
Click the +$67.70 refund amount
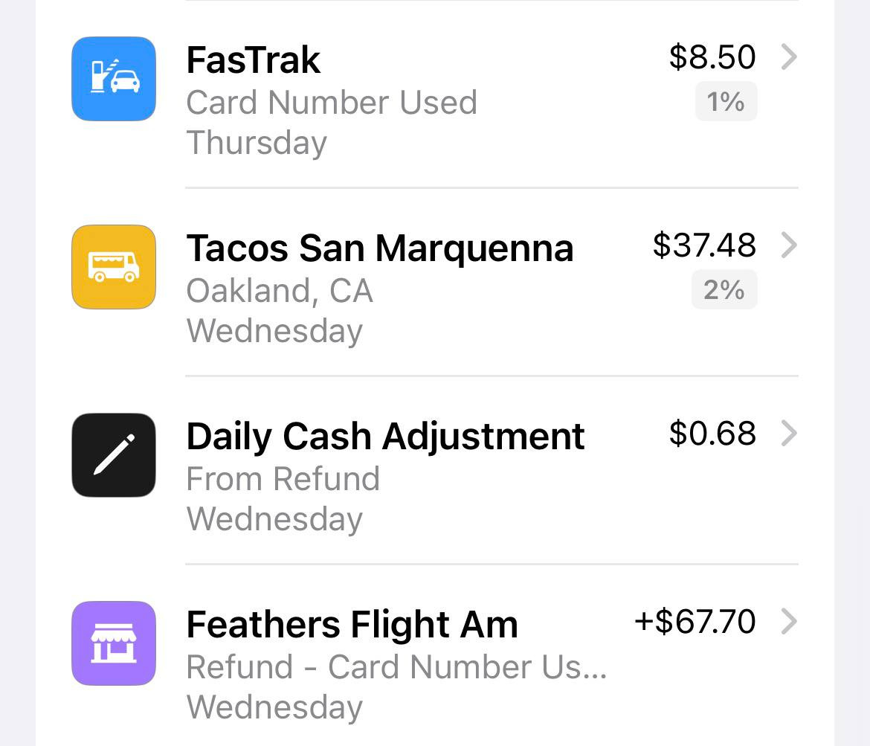click(692, 622)
